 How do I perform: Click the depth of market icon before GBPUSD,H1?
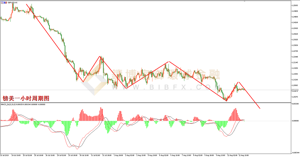coord(5,2)
